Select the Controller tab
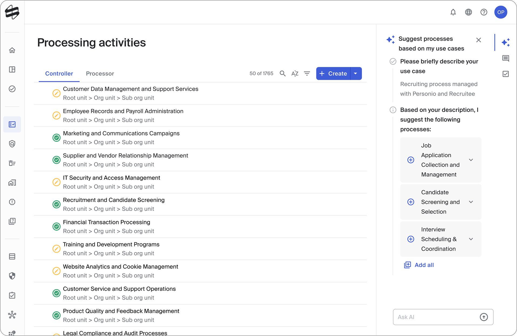This screenshot has width=517, height=336. click(59, 73)
